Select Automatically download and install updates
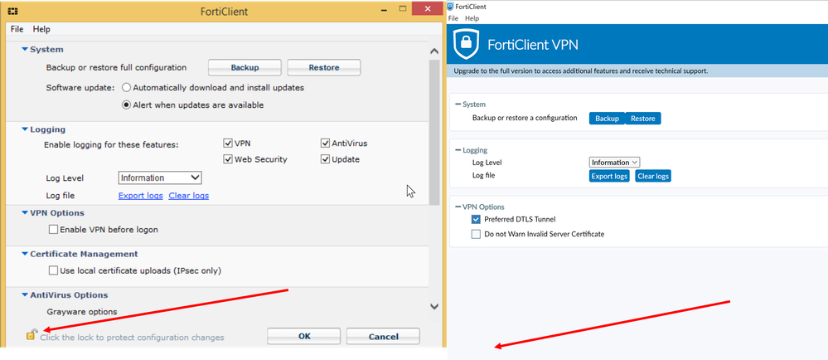 click(x=127, y=87)
